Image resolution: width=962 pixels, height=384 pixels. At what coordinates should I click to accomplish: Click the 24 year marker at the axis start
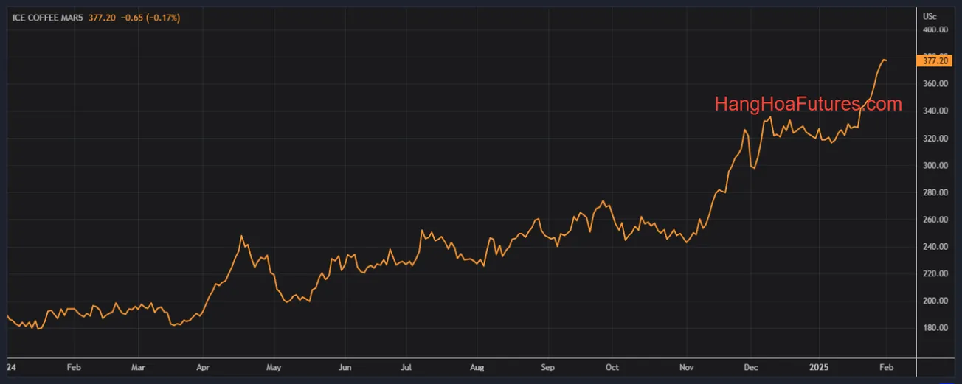(x=11, y=366)
